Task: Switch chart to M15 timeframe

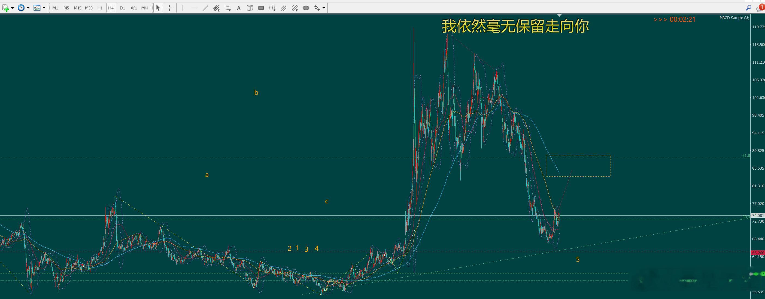Action: click(78, 8)
